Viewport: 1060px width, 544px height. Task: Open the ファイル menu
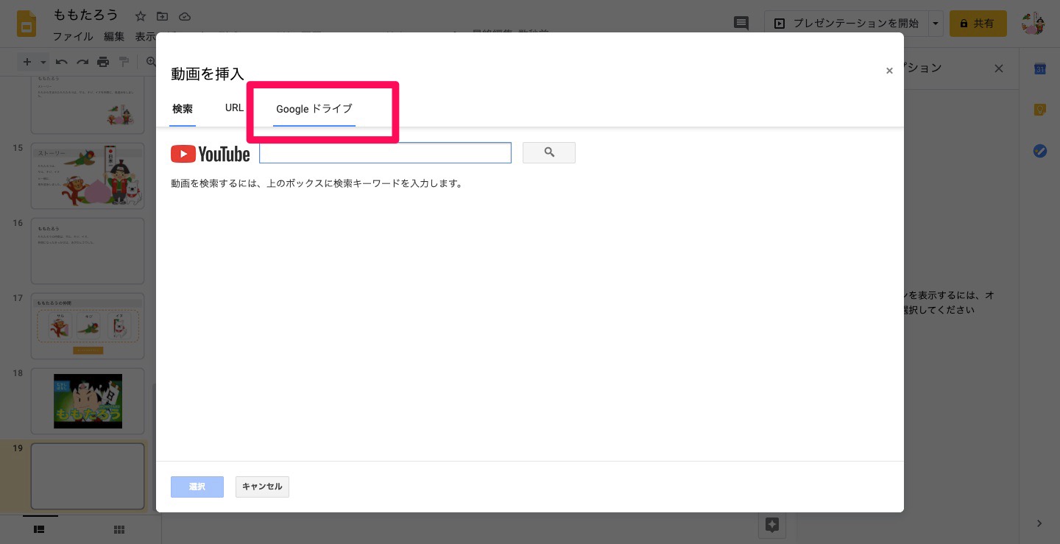(x=73, y=36)
